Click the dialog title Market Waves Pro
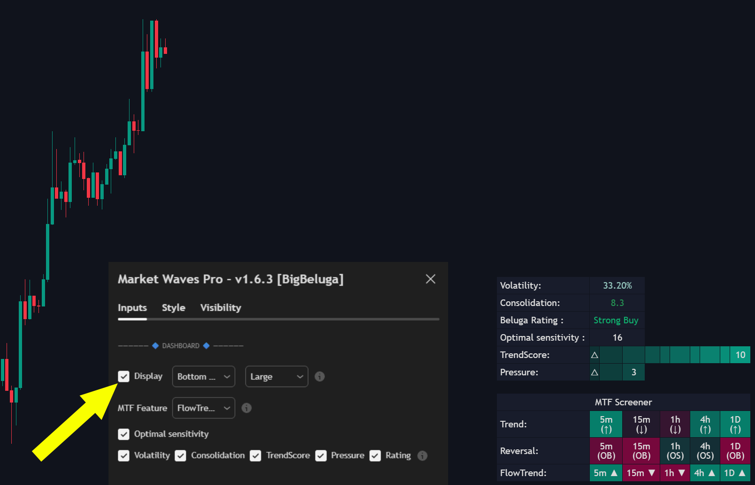 [230, 279]
